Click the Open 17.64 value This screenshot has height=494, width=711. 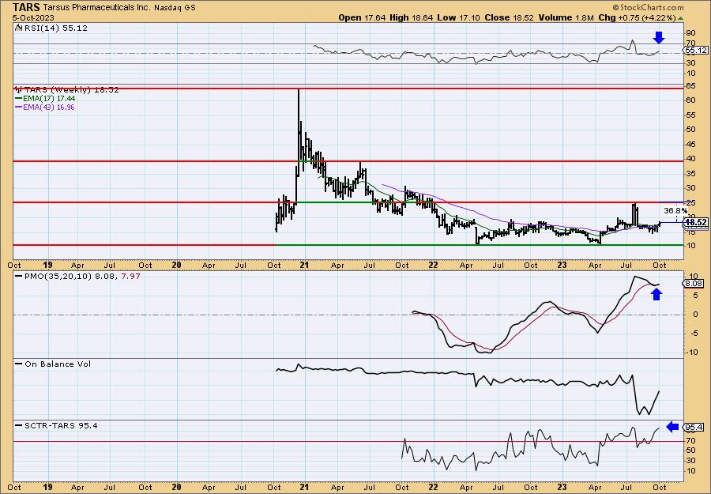pyautogui.click(x=362, y=17)
